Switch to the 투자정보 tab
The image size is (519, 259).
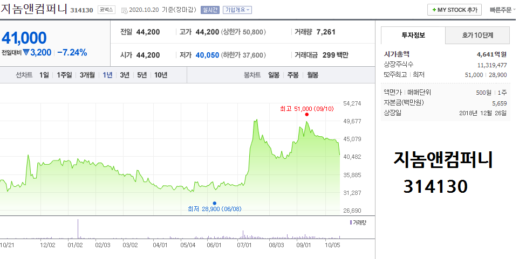tap(413, 35)
